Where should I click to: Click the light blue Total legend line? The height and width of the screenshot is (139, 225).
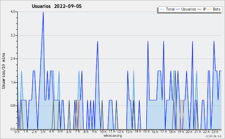tap(162, 9)
